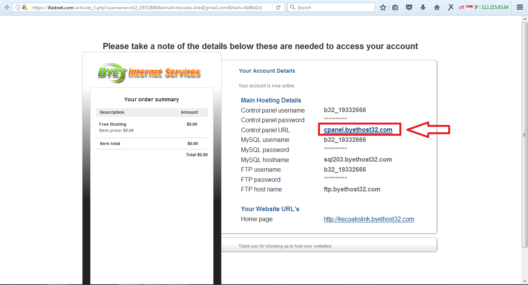Screen dimensions: 528x285
Task: Open the downloads arrow icon
Action: click(423, 7)
